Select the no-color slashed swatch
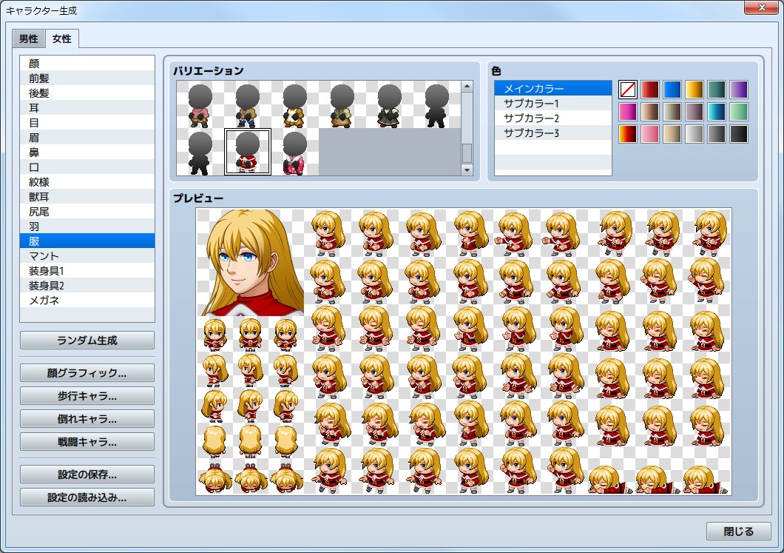 tap(627, 90)
